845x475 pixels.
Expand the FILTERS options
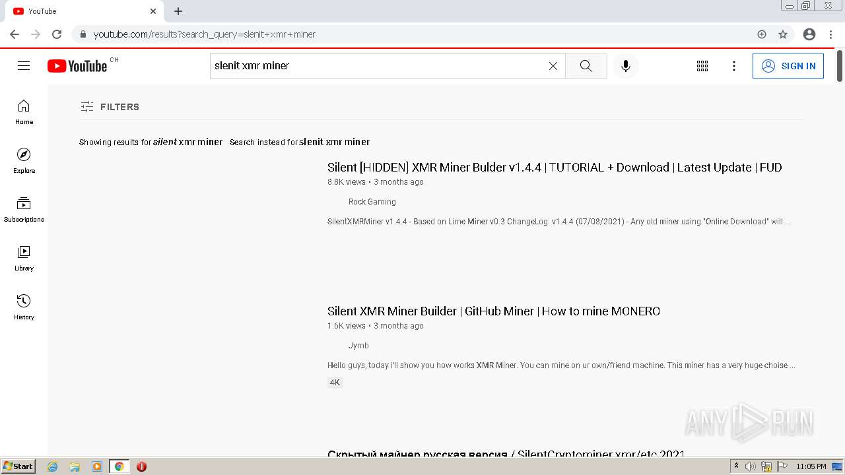(x=110, y=107)
